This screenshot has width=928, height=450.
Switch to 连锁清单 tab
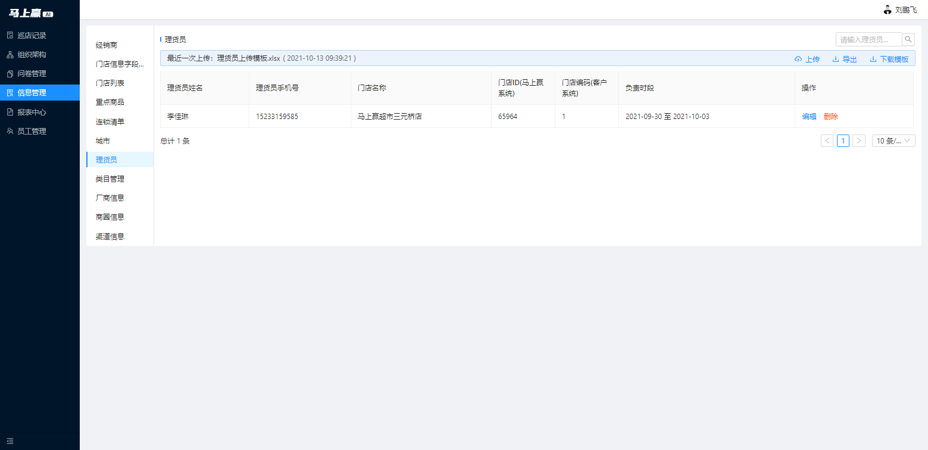click(120, 121)
